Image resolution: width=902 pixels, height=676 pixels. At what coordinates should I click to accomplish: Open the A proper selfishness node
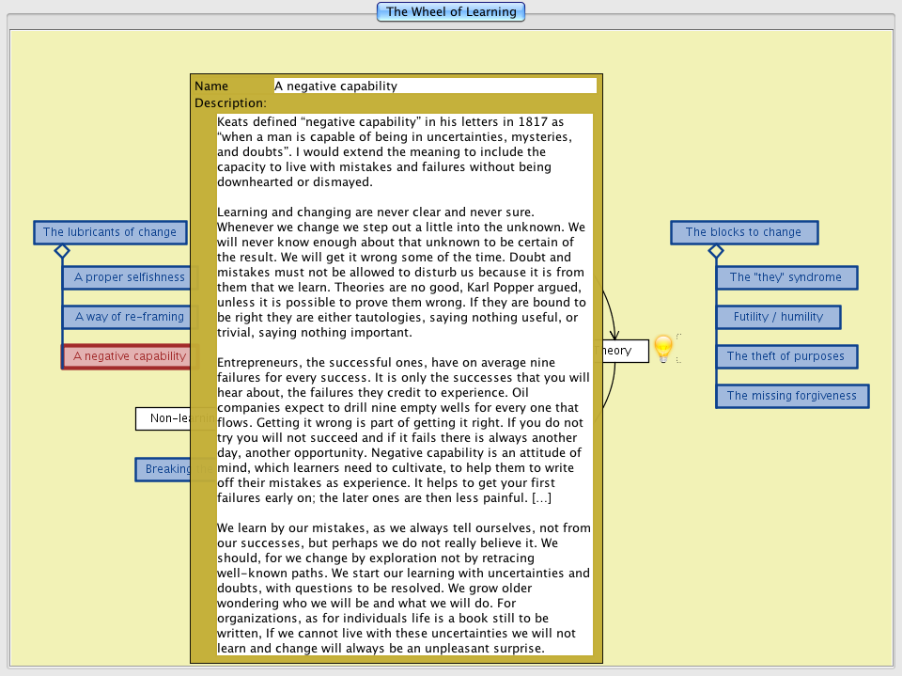pyautogui.click(x=127, y=277)
